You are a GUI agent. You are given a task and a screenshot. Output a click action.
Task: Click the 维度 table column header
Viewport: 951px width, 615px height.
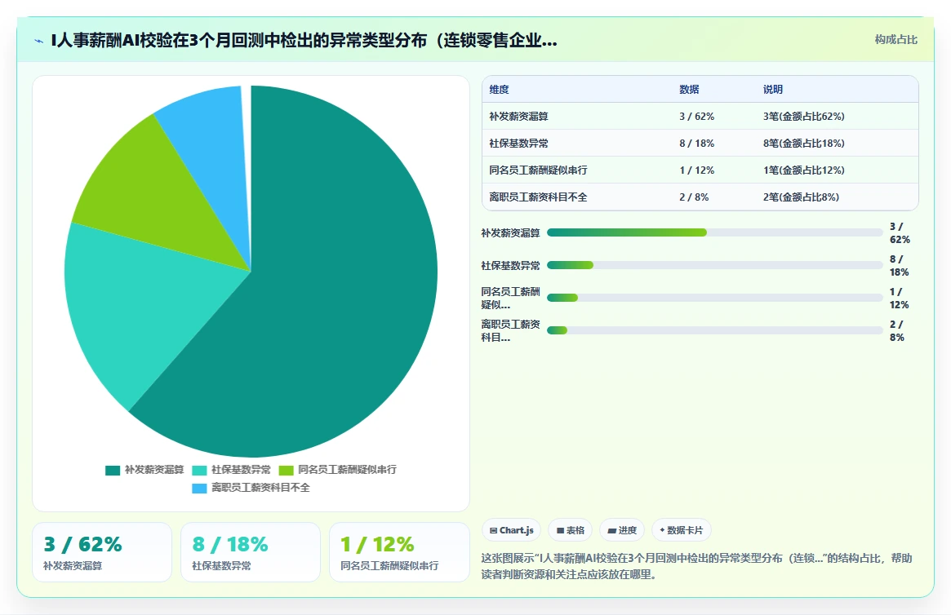[499, 90]
